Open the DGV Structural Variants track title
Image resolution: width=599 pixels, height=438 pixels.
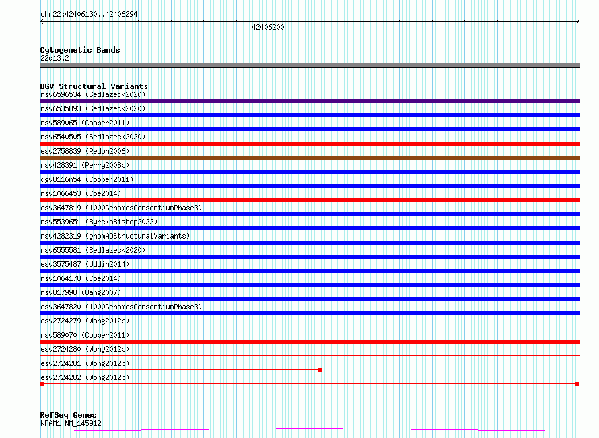94,86
